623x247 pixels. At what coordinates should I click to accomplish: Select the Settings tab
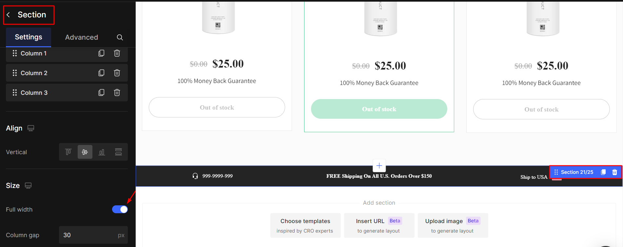tap(29, 37)
